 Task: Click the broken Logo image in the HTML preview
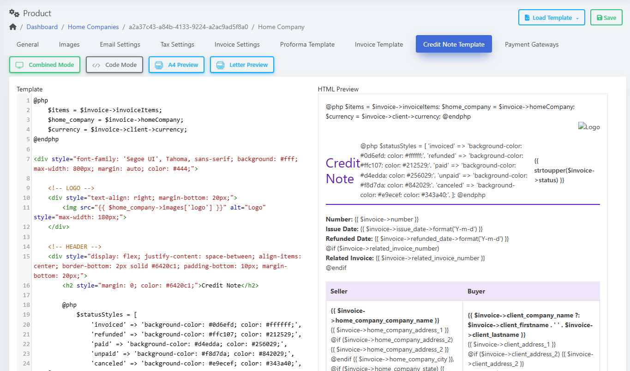coord(589,127)
